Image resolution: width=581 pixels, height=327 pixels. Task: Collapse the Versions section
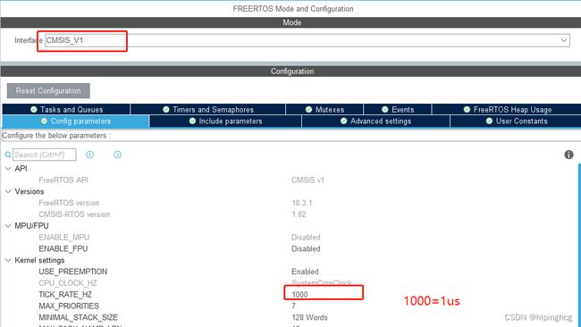click(x=8, y=191)
